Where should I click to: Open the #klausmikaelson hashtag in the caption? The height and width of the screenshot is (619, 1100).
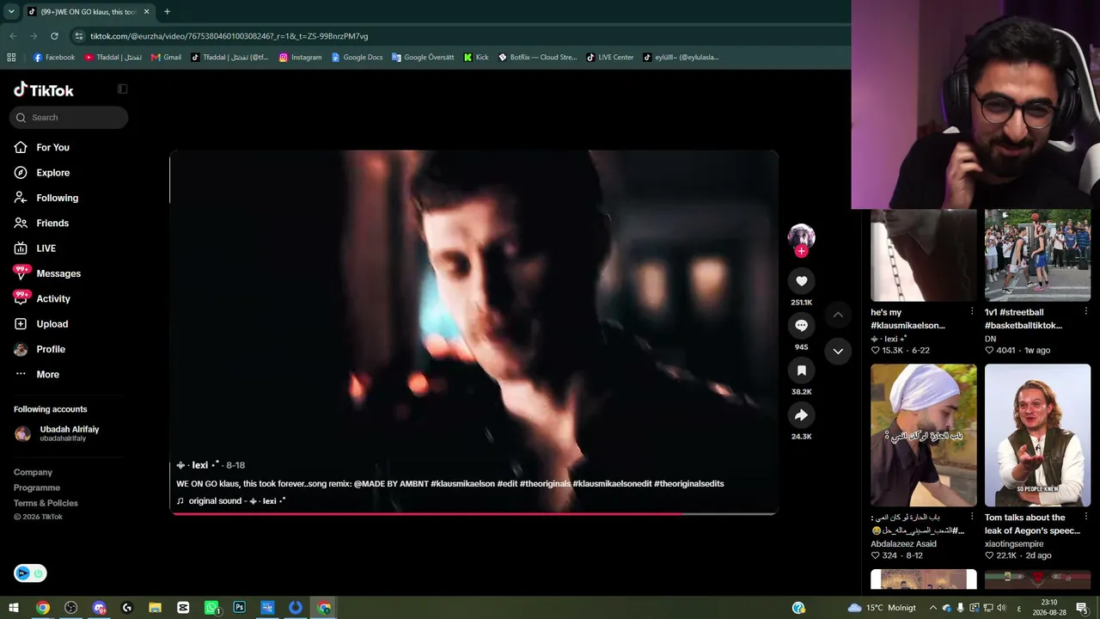pos(462,484)
